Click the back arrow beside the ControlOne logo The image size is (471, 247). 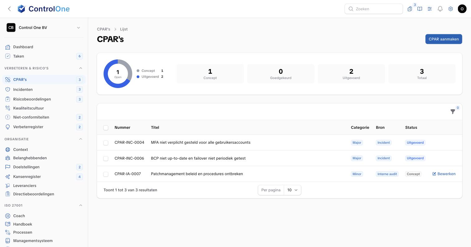pos(9,9)
